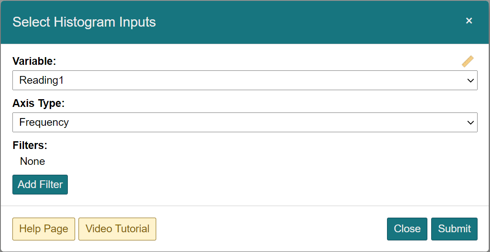Viewport: 490px width, 252px height.
Task: Launch the Video Tutorial
Action: tap(117, 229)
